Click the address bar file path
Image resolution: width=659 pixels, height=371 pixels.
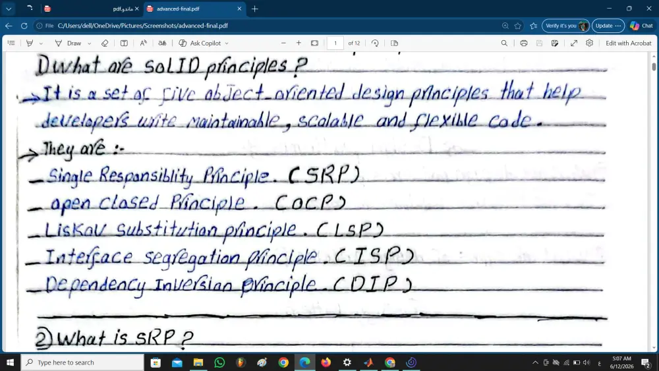pyautogui.click(x=143, y=26)
